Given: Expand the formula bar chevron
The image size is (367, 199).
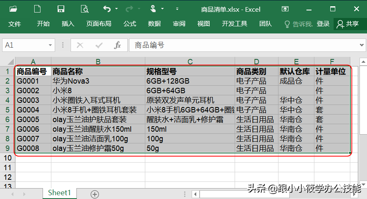Looking at the screenshot, I should (x=362, y=45).
